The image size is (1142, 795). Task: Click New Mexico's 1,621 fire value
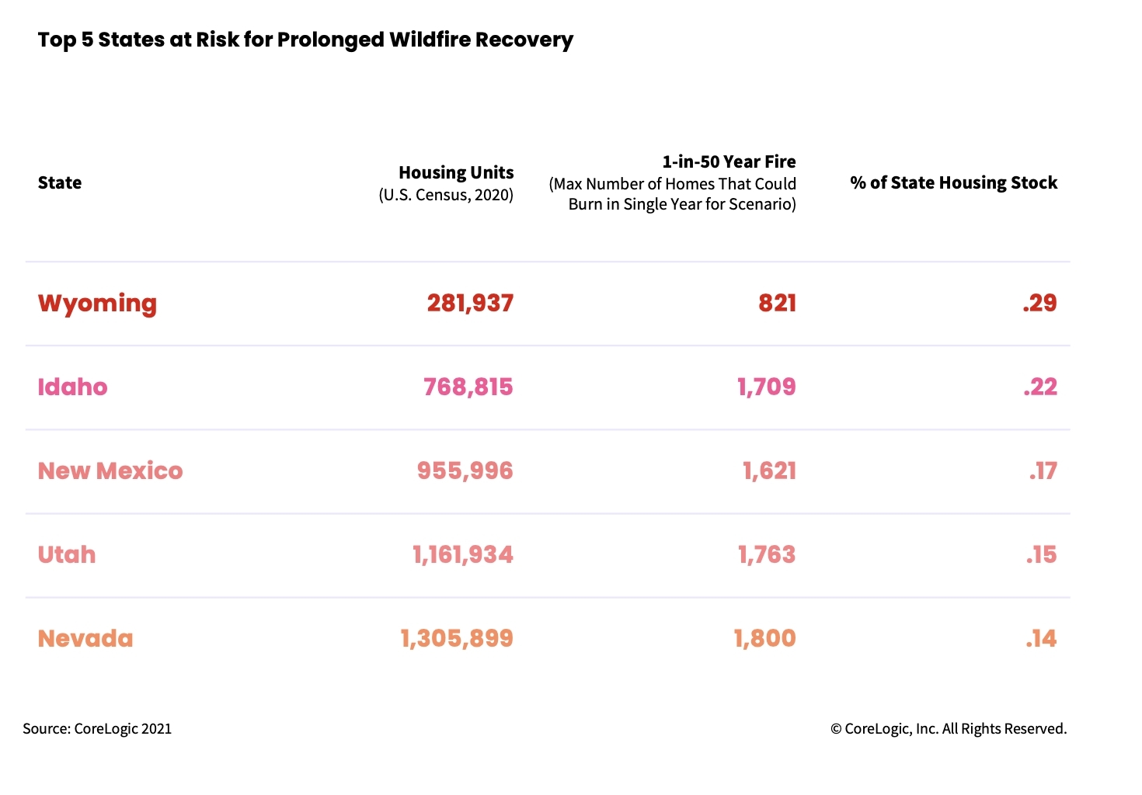[769, 470]
